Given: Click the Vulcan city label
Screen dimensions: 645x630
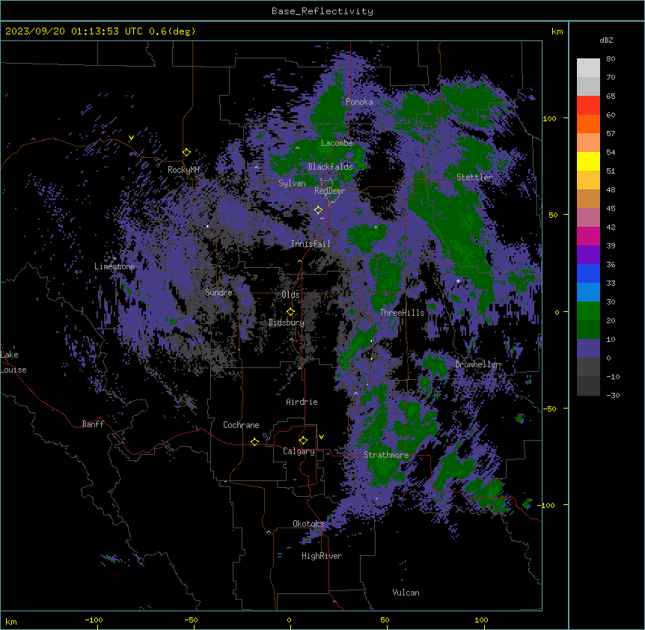Looking at the screenshot, I should pos(406,593).
